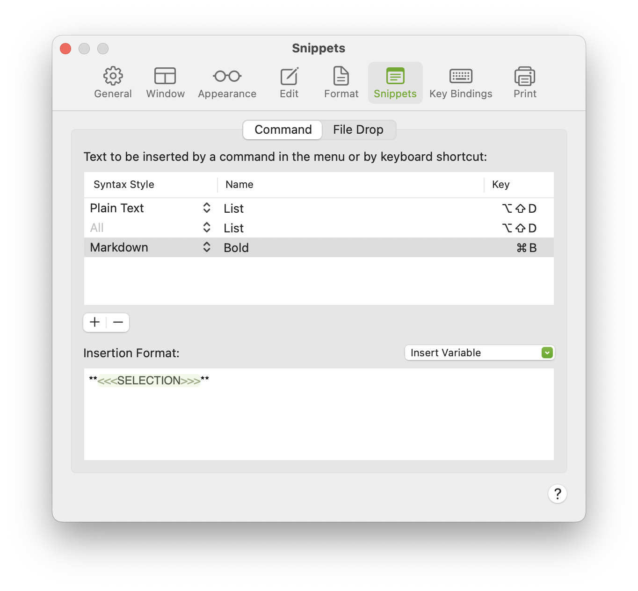Open the Key Bindings pane
The height and width of the screenshot is (591, 638).
pos(461,82)
